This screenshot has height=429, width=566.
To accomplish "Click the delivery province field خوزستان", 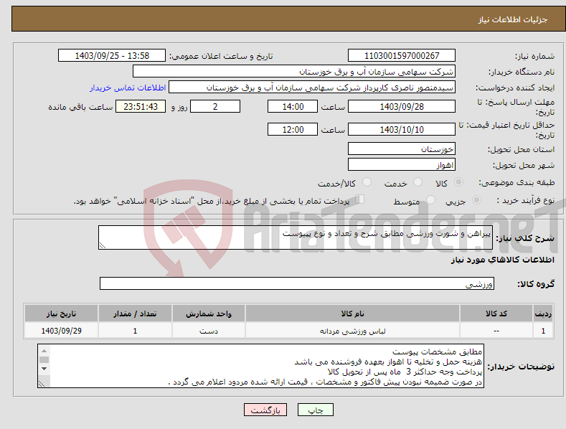I will point(402,148).
